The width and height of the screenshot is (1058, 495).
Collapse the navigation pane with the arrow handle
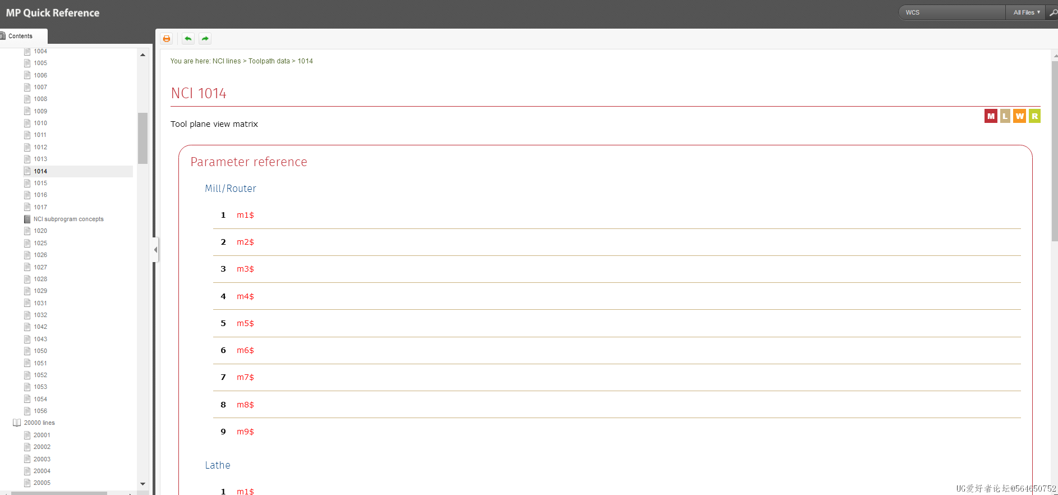tap(155, 250)
